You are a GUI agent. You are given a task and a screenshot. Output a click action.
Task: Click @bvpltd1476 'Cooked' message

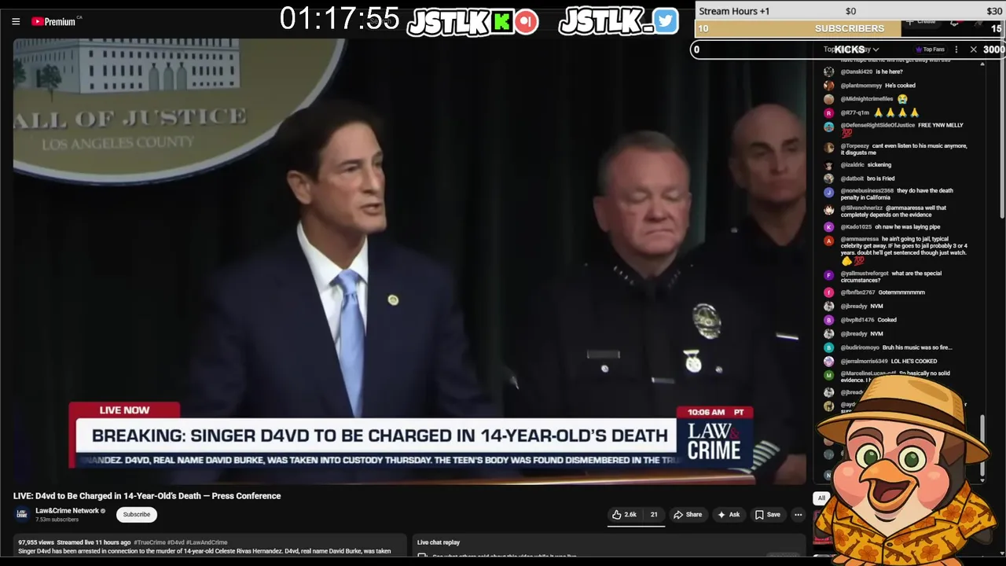887,320
